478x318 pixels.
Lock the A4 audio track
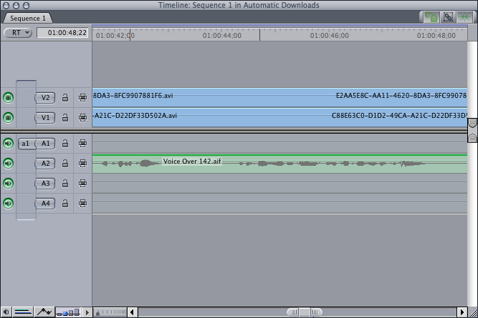click(65, 204)
